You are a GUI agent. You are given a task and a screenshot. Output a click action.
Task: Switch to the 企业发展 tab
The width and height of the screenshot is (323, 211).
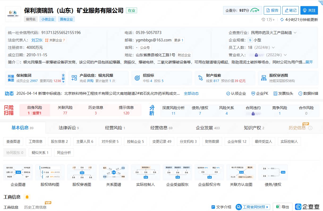(208, 128)
